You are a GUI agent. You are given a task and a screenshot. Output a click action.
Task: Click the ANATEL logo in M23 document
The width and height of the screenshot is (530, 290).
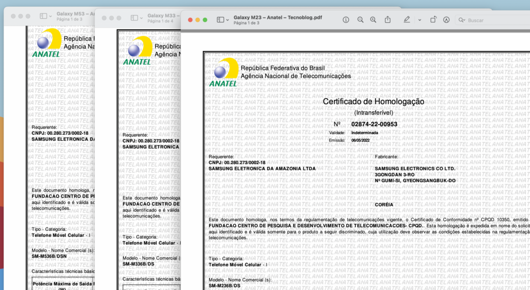pos(224,72)
